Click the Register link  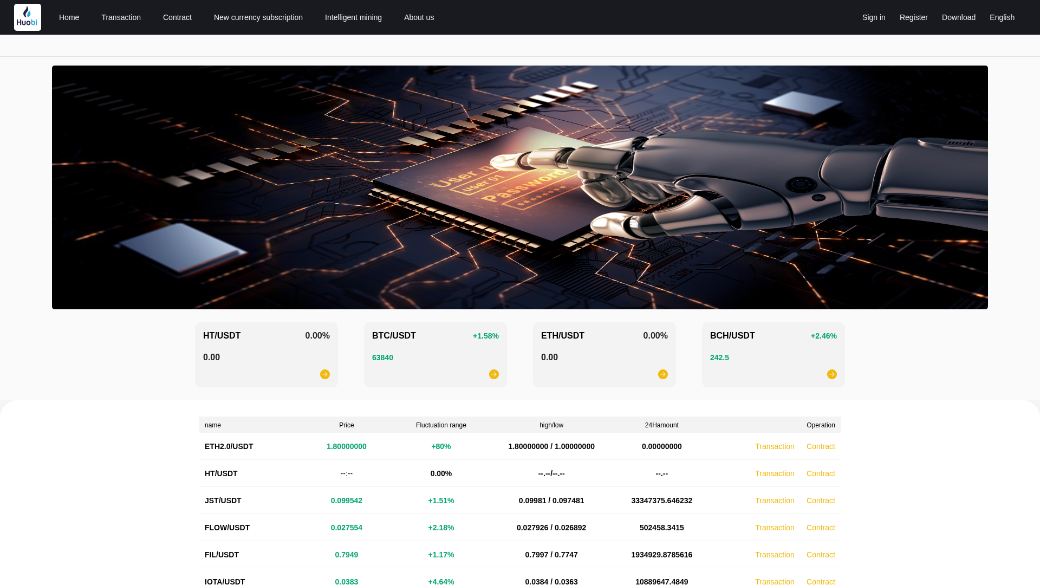point(914,17)
